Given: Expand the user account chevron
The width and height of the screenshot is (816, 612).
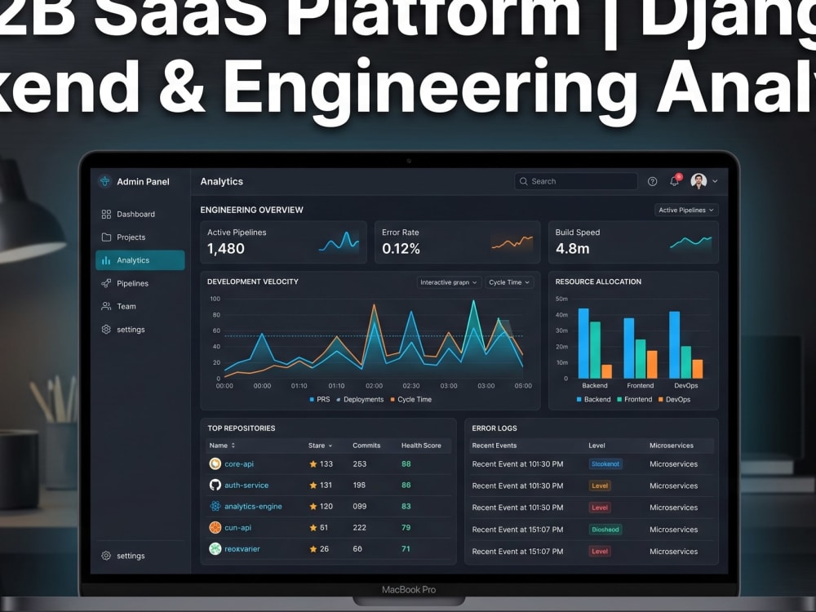Looking at the screenshot, I should tap(715, 181).
